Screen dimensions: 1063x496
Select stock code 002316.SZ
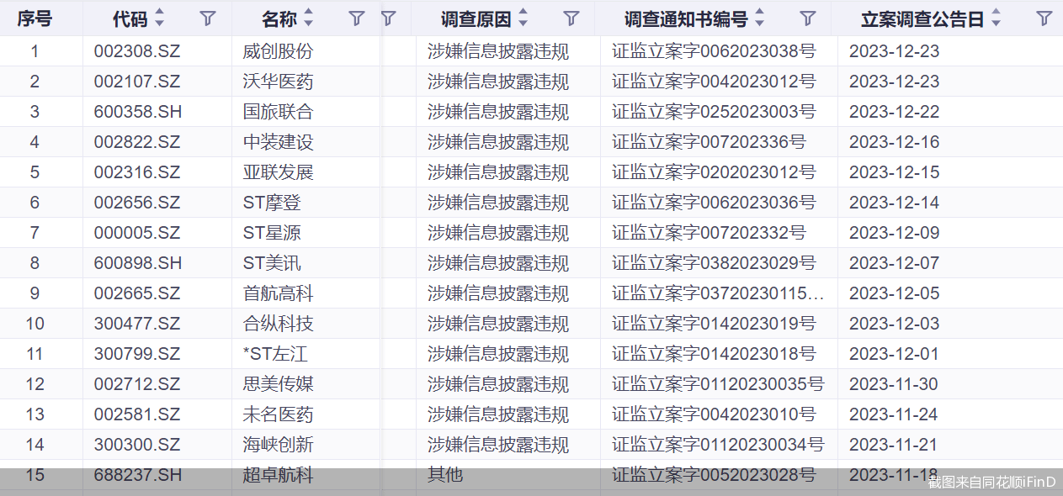[137, 172]
